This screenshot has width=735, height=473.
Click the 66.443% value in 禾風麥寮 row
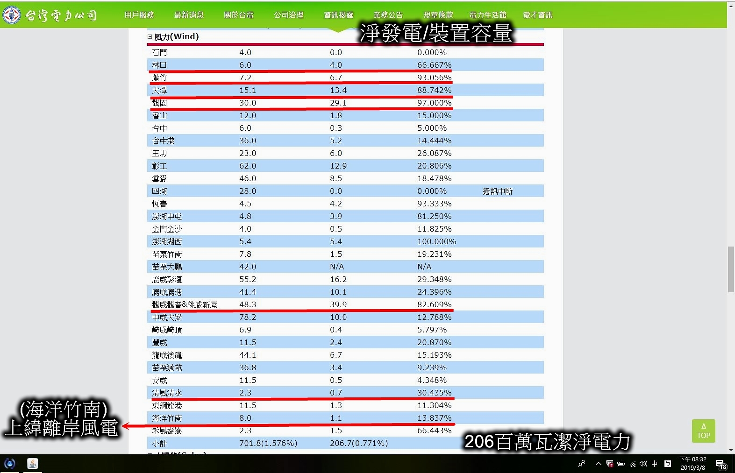click(435, 431)
